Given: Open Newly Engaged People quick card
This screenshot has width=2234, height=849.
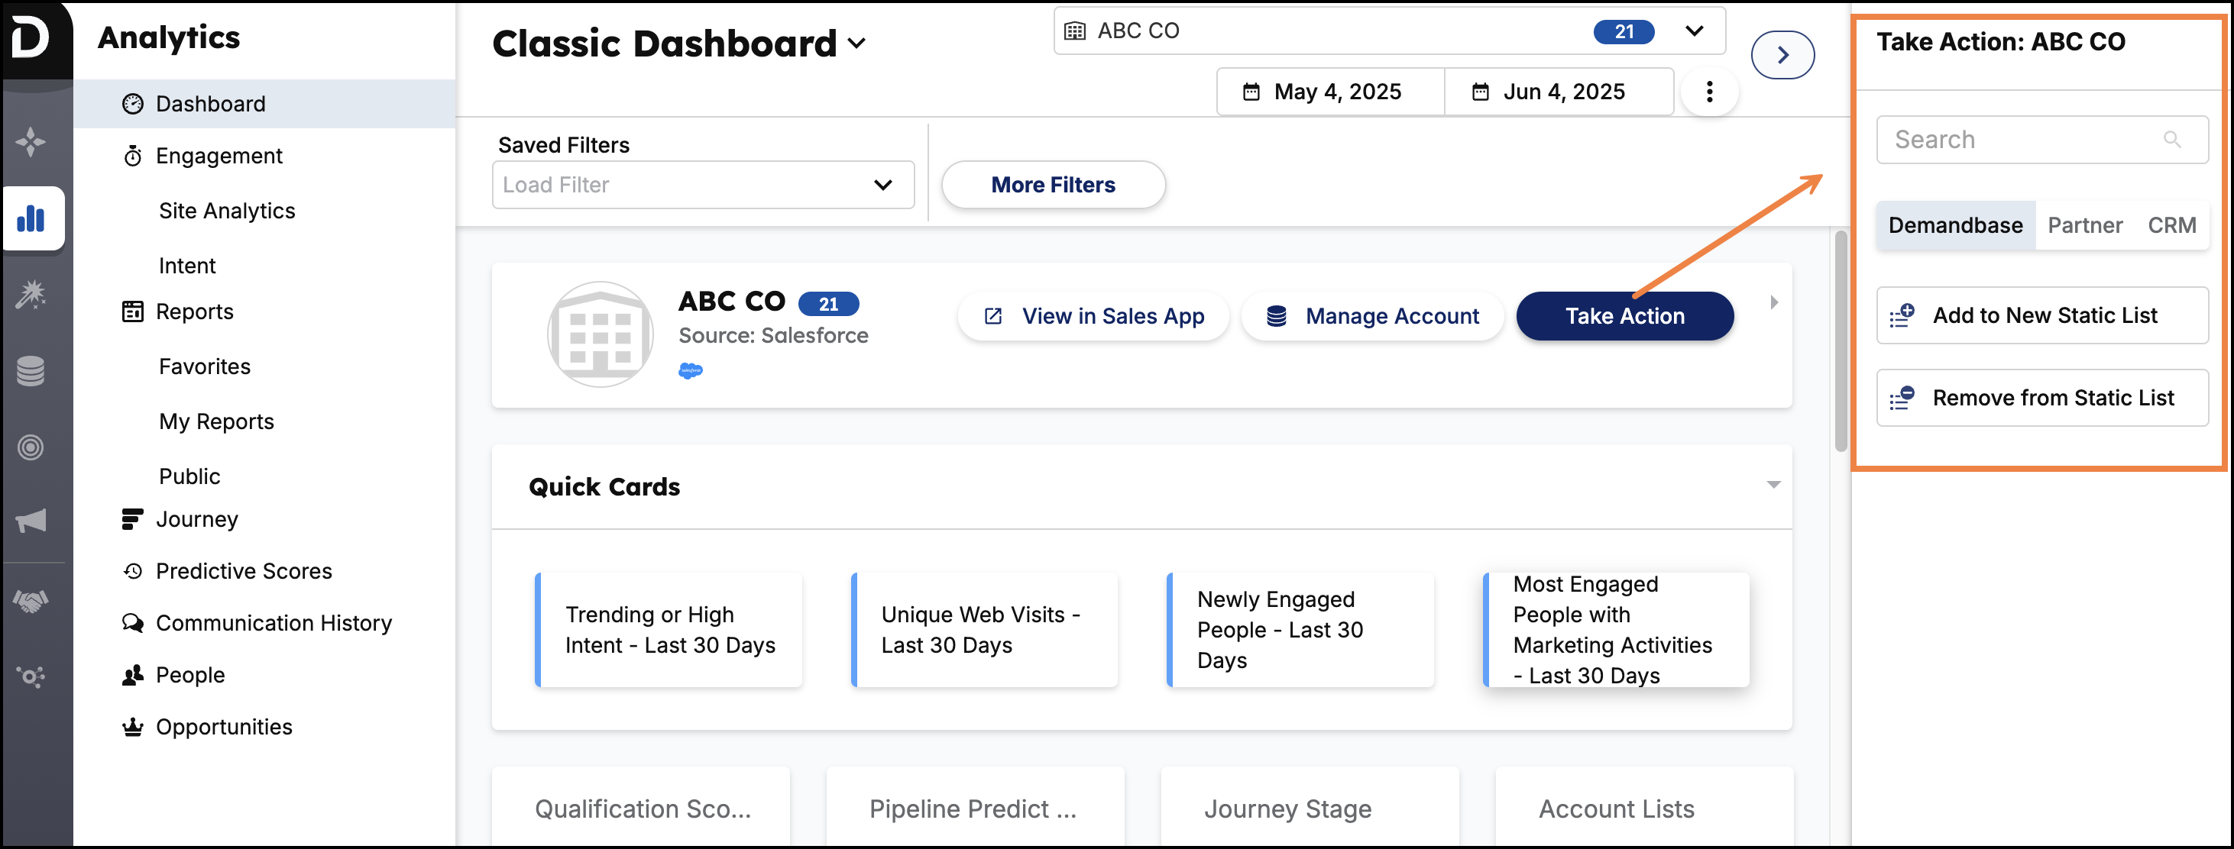Looking at the screenshot, I should pos(1300,630).
